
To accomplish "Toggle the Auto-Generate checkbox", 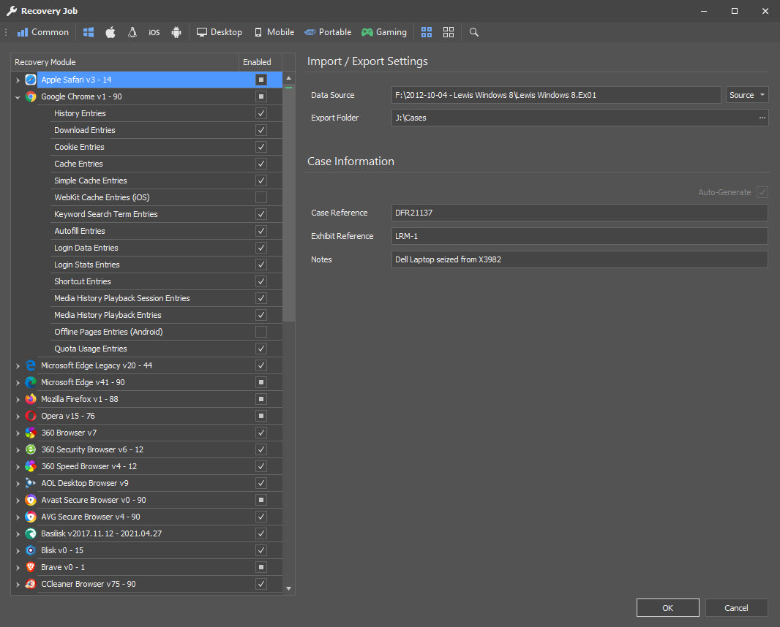I will point(762,192).
